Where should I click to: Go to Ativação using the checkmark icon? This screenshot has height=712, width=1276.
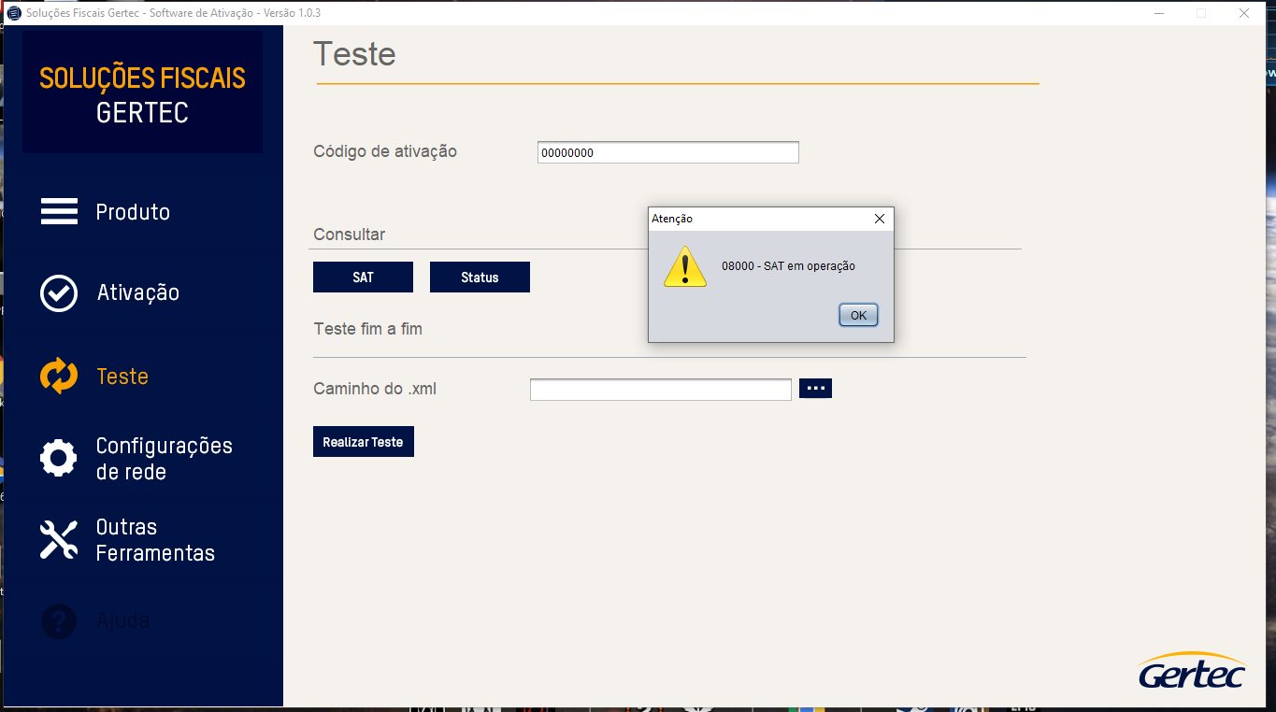(x=59, y=292)
